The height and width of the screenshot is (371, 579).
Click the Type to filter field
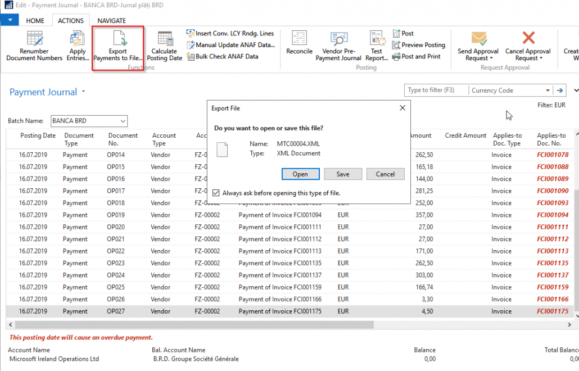click(436, 91)
